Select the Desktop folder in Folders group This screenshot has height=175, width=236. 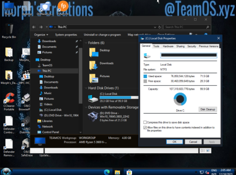point(100,52)
